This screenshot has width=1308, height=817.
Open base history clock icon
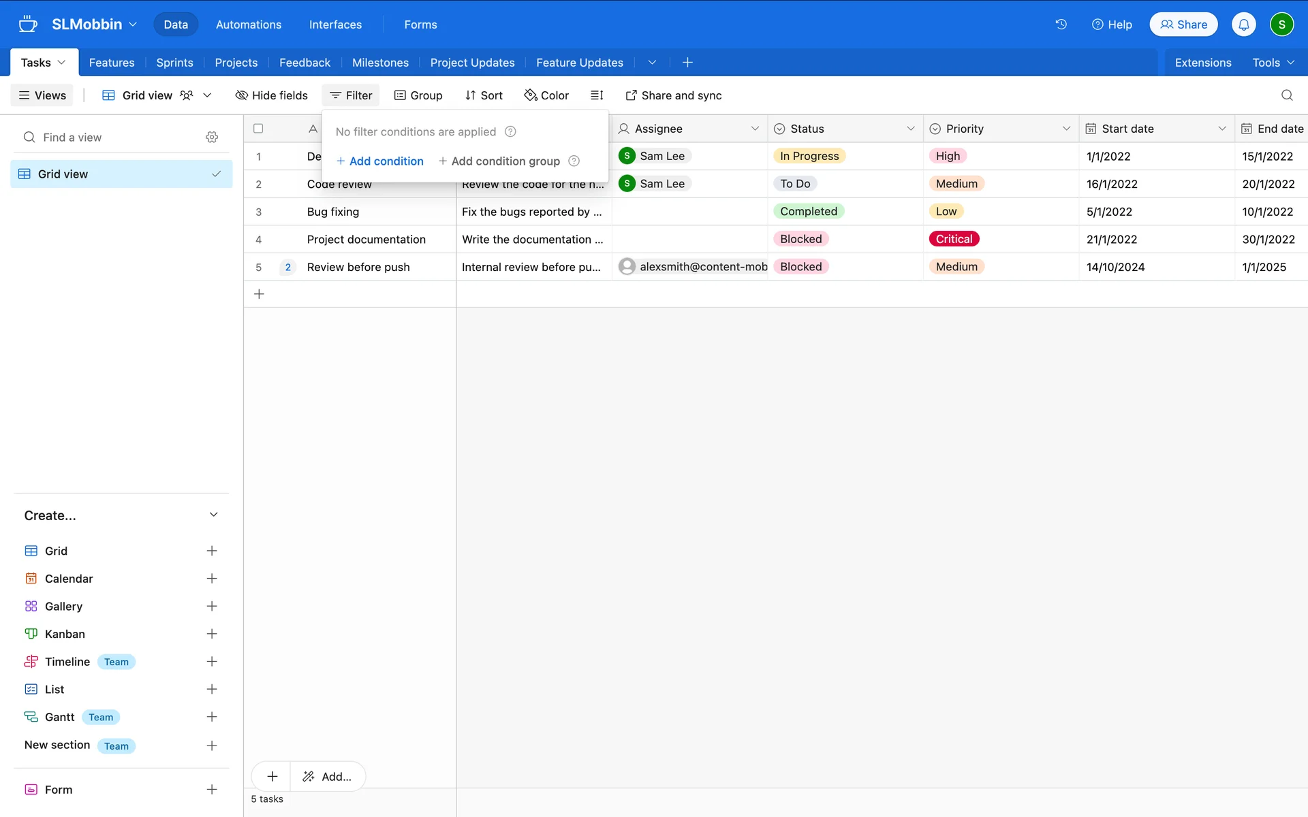[1061, 25]
